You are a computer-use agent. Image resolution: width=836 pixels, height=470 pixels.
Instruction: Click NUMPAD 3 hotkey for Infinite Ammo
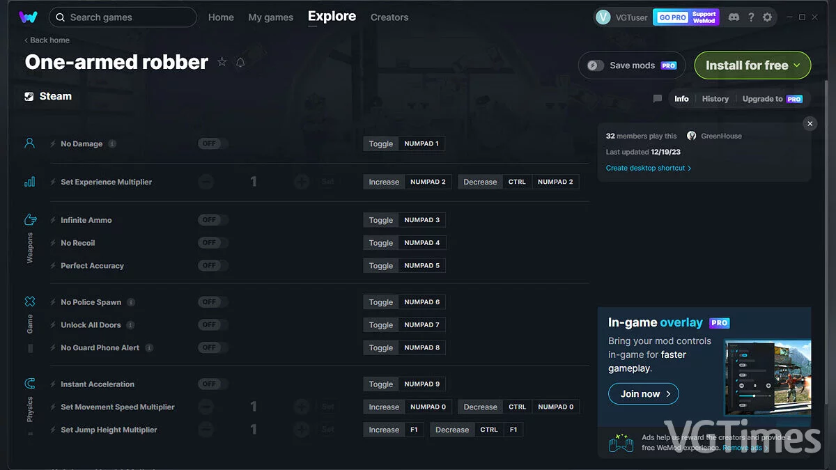[422, 220]
